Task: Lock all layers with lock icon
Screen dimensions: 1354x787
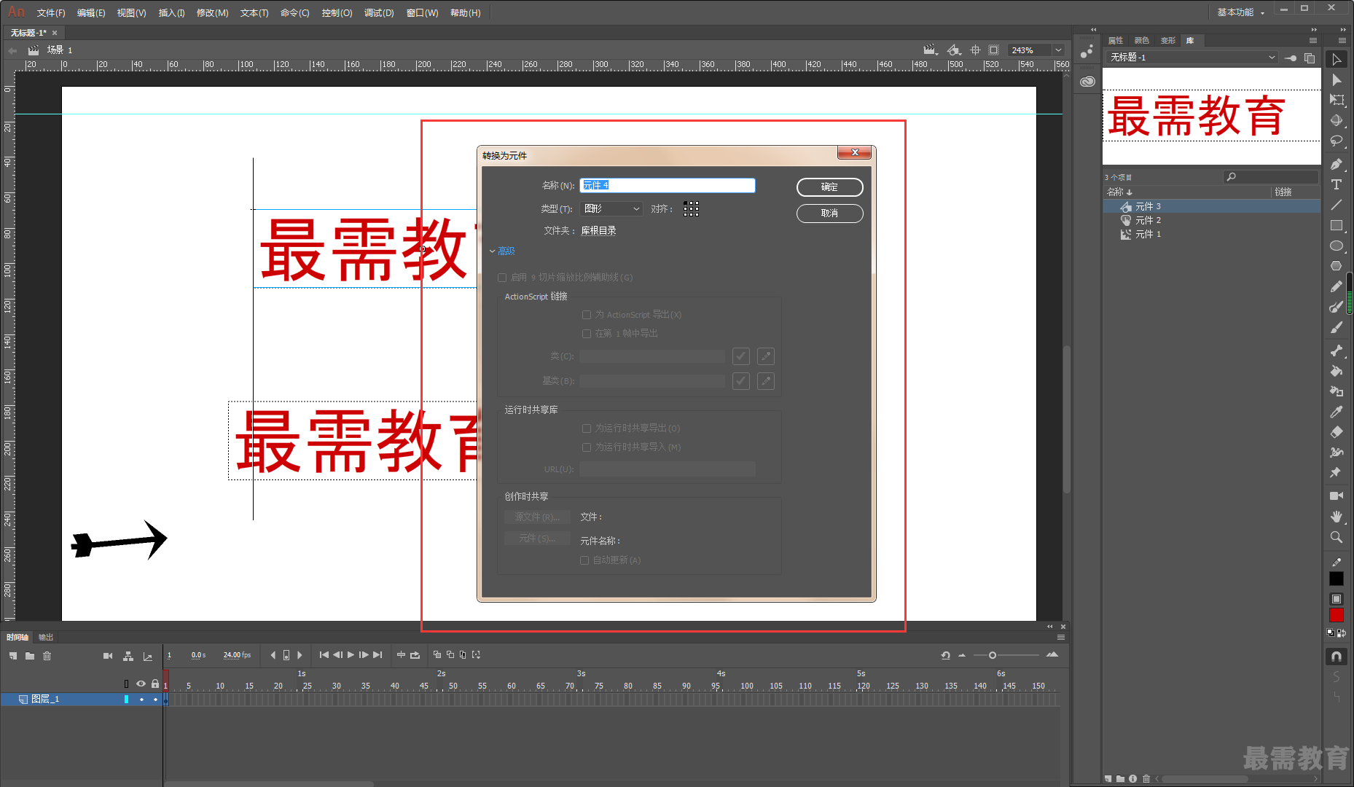Action: (155, 684)
